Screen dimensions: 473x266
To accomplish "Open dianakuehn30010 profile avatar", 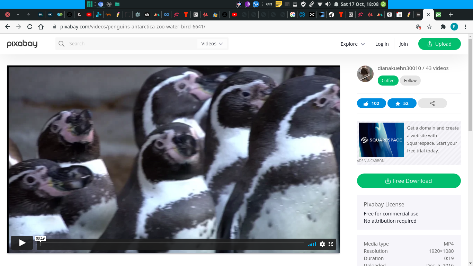I will pos(365,74).
